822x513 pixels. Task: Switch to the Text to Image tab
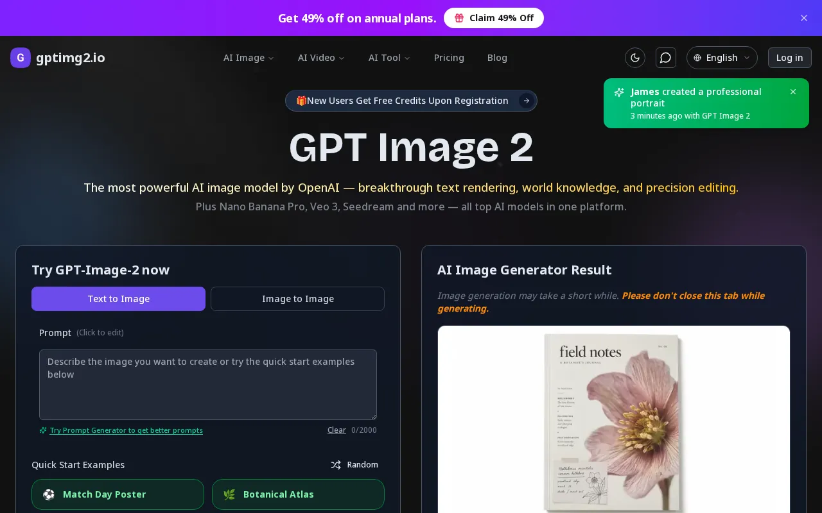(x=118, y=299)
